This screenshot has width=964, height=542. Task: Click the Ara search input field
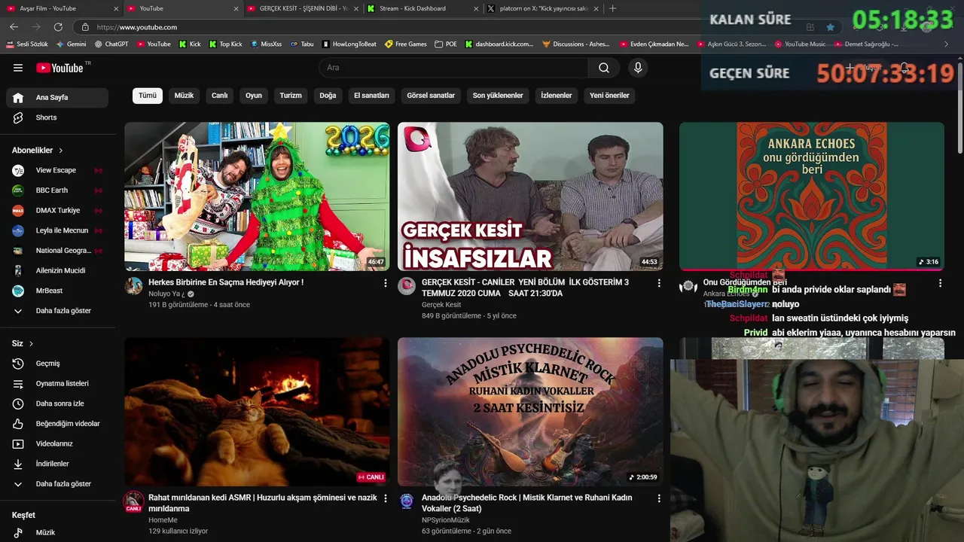pyautogui.click(x=454, y=68)
